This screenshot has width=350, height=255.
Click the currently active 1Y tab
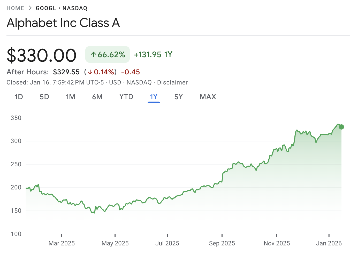(154, 97)
